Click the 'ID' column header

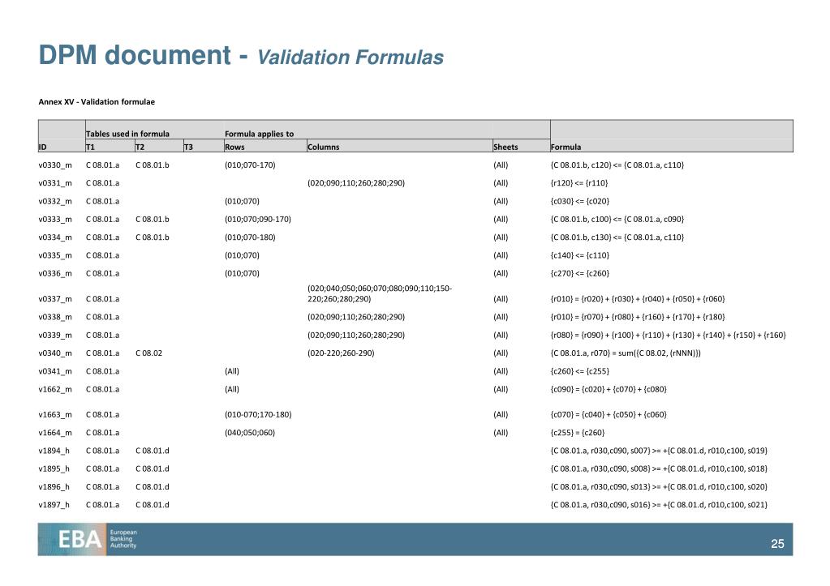click(x=42, y=147)
